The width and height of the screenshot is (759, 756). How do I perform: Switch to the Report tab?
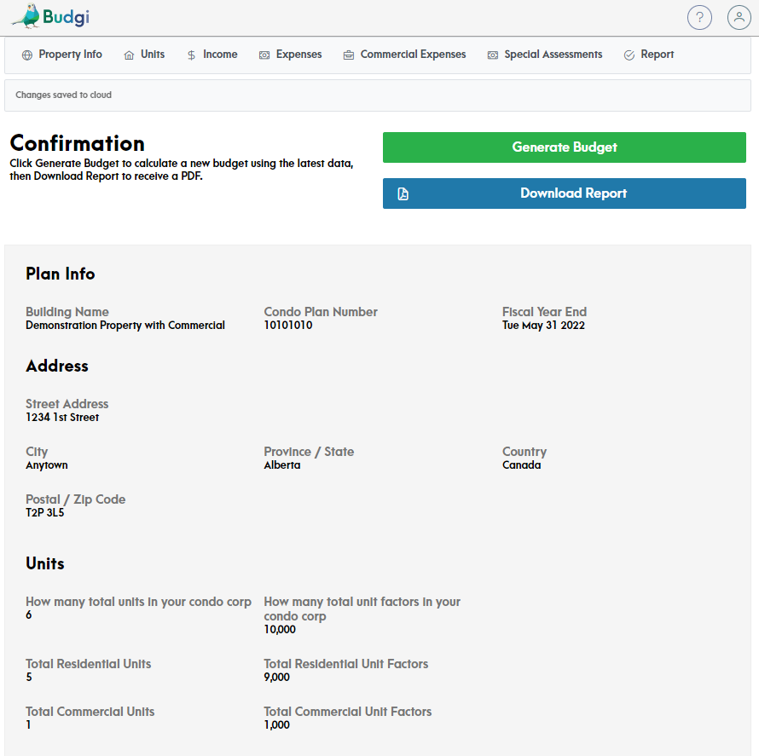[x=649, y=55]
